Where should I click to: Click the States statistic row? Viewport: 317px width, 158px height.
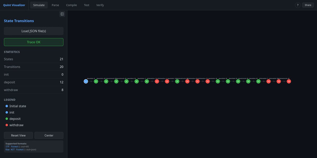tap(34, 59)
